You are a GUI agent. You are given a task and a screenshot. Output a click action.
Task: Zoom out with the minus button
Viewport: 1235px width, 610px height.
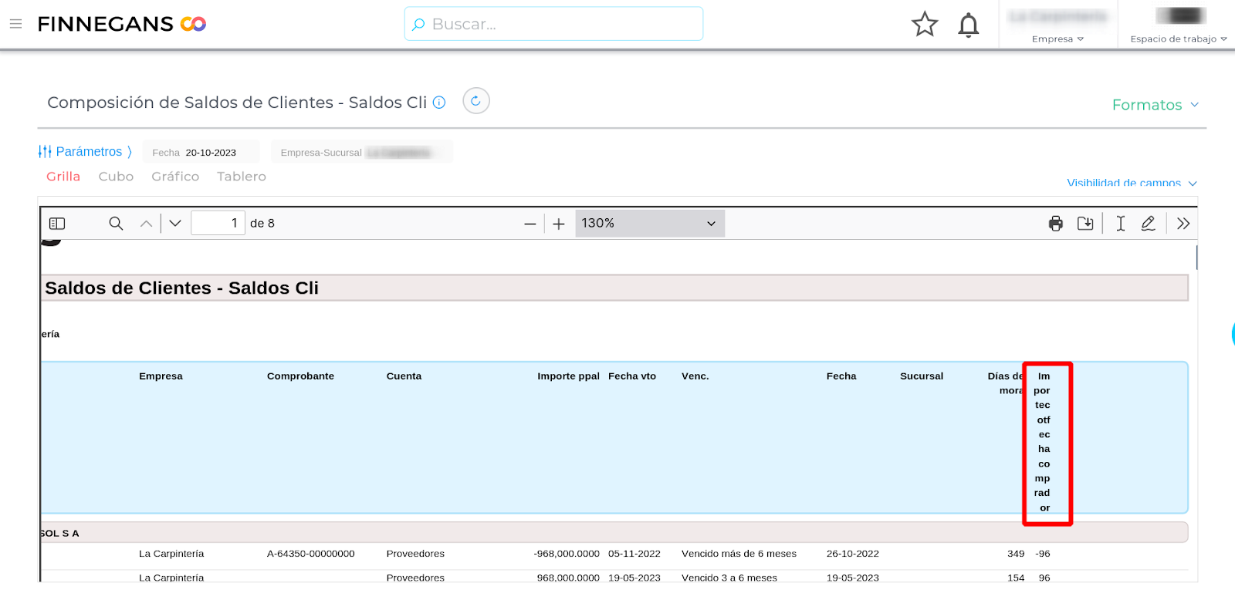click(530, 224)
